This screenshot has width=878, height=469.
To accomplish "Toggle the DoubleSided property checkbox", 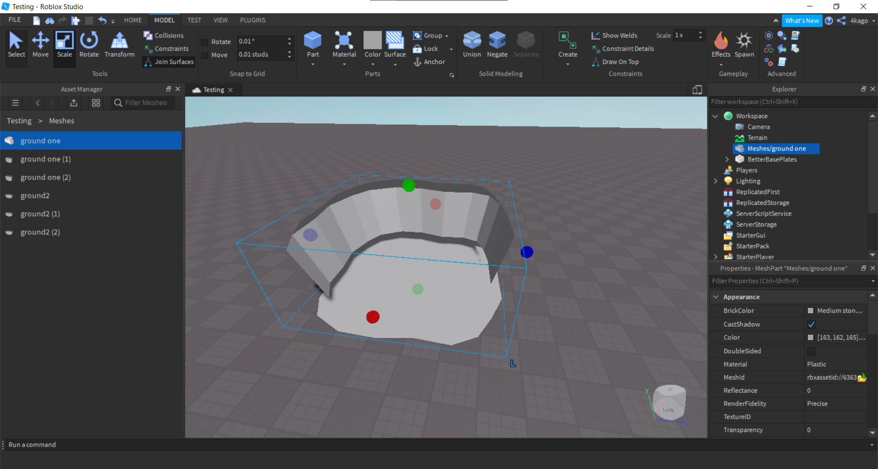I will point(811,351).
